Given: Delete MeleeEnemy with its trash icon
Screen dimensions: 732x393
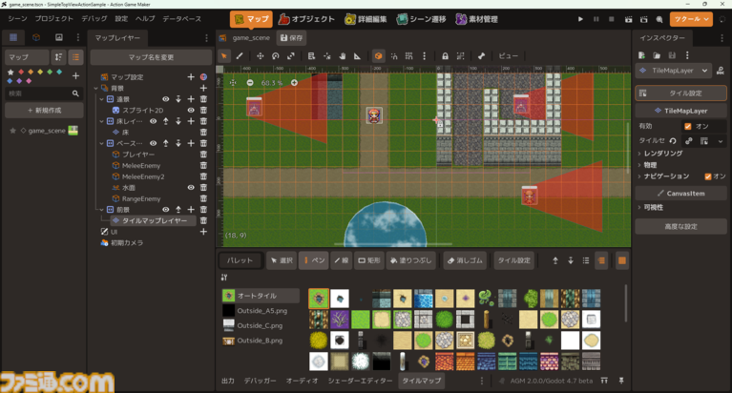Looking at the screenshot, I should (203, 165).
